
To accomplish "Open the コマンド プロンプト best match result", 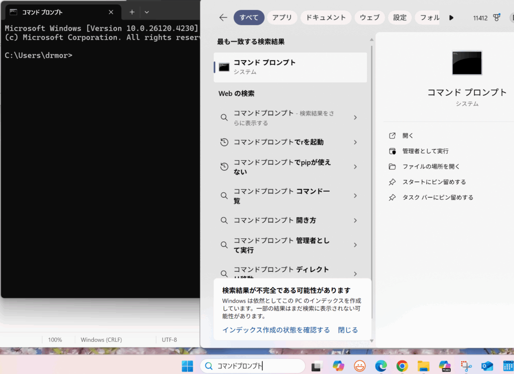I will (290, 67).
